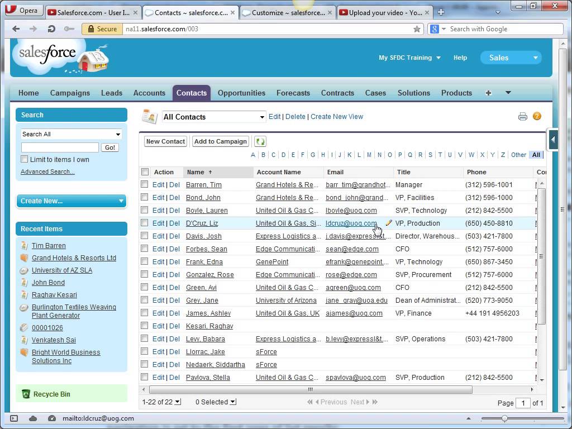The image size is (572, 429).
Task: Select checkbox for Pavlova, Stella row
Action: (x=145, y=377)
